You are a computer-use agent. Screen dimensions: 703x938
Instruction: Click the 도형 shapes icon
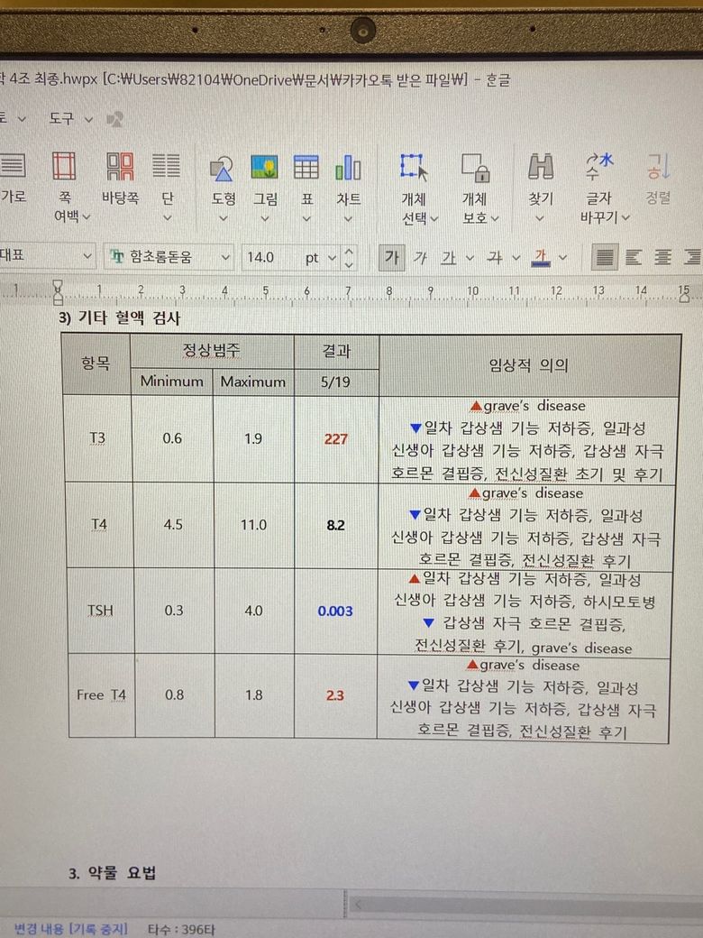pyautogui.click(x=223, y=168)
